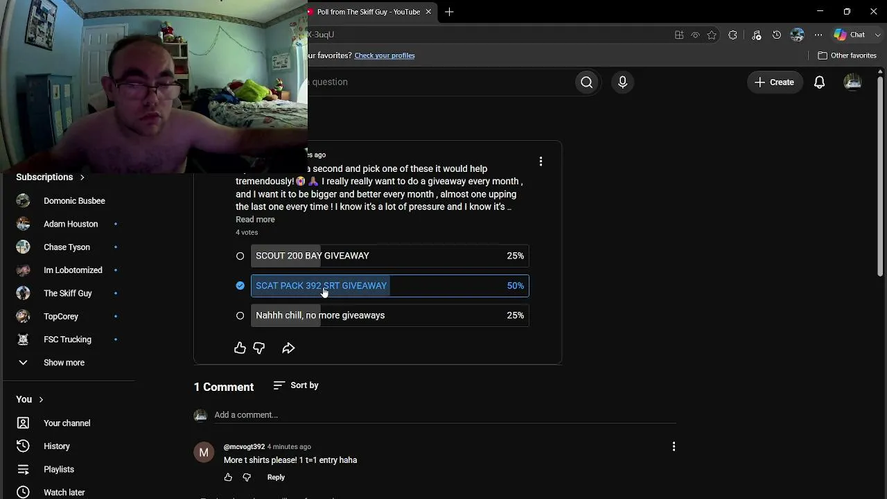Screen dimensions: 887x499
Task: Maximize/restore the browser window
Action: point(847,12)
